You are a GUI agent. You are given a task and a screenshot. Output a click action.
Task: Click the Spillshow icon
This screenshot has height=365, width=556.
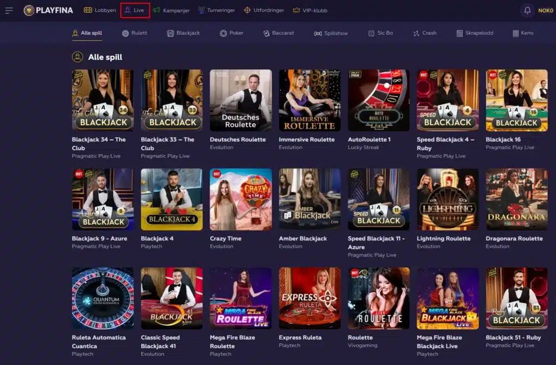(x=318, y=33)
